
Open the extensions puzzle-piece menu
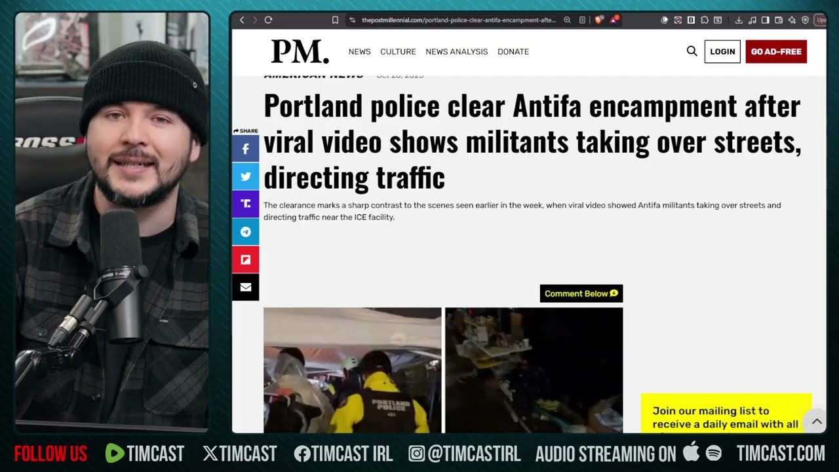(x=705, y=20)
